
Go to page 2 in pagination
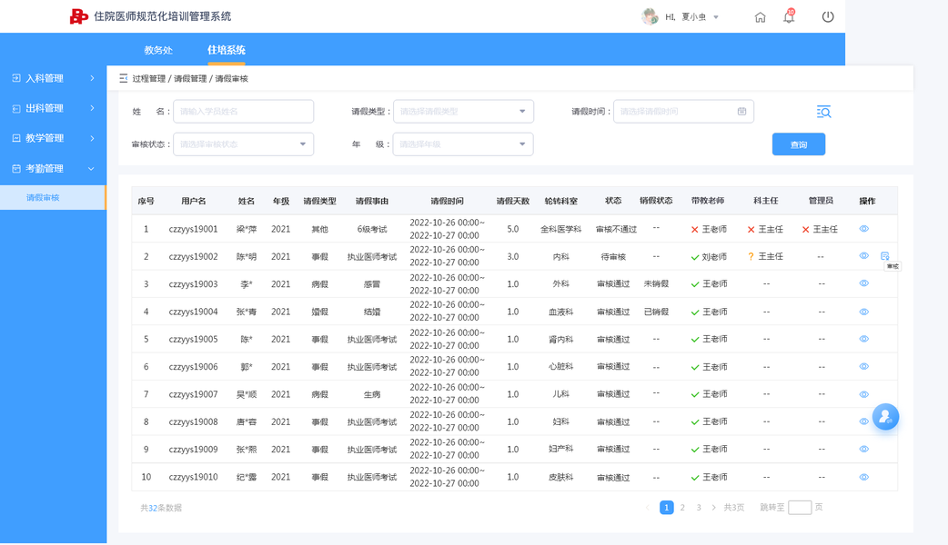[x=682, y=508]
